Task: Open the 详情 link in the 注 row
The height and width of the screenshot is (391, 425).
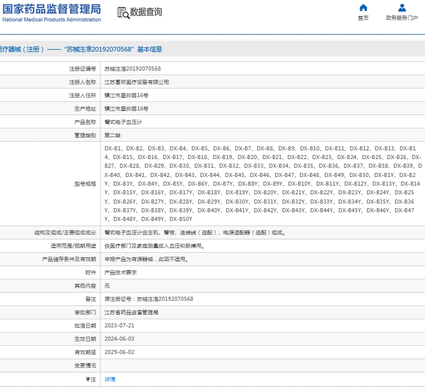Action: 110,379
